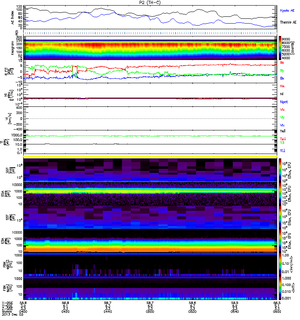Screen dimensions: 300x320
Task: Click the blue "Bx" legend label
Action: [x=282, y=78]
